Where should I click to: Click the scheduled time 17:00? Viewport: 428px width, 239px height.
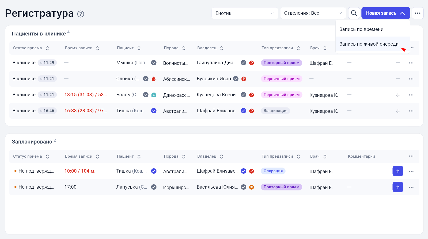(70, 187)
